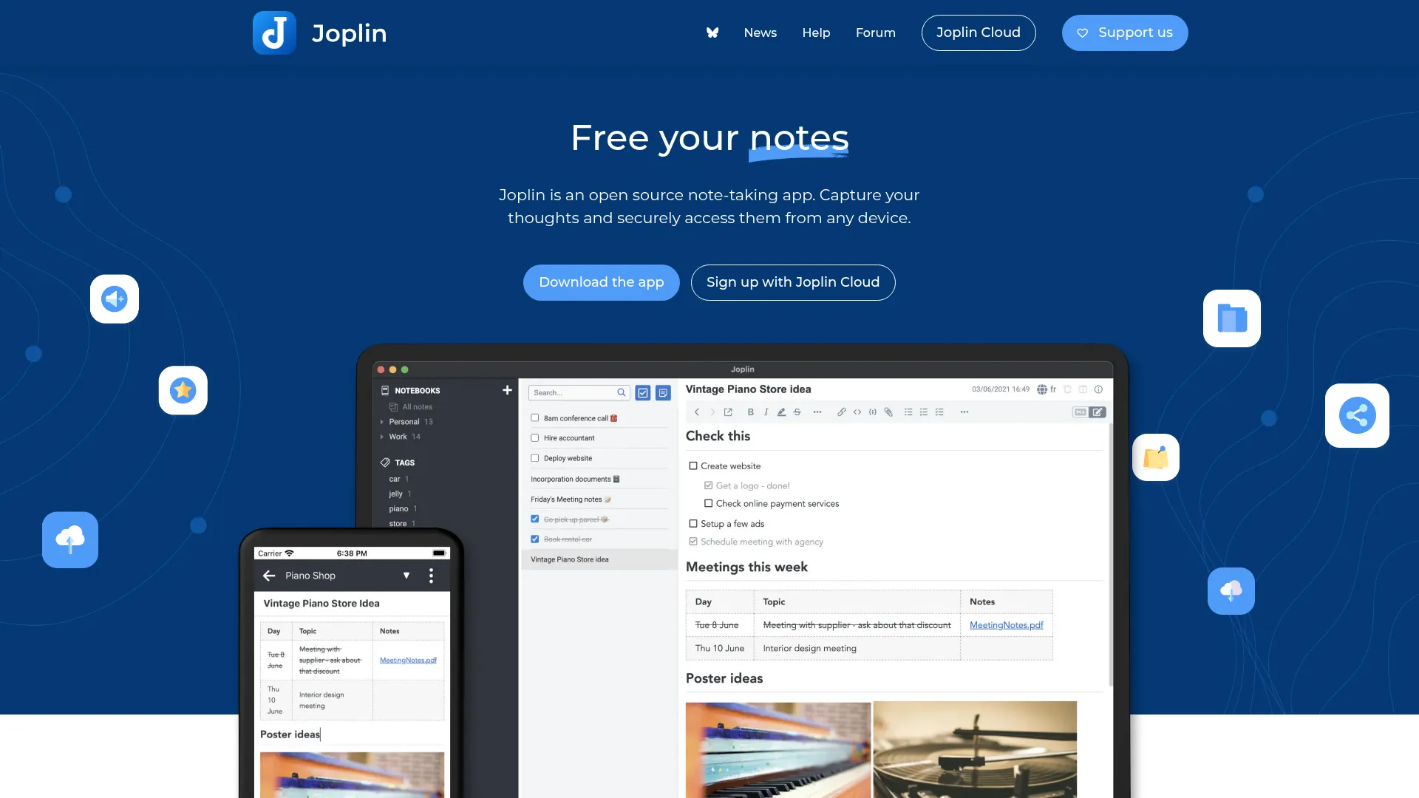1419x798 pixels.
Task: Select the strikethrough formatting icon
Action: click(797, 412)
